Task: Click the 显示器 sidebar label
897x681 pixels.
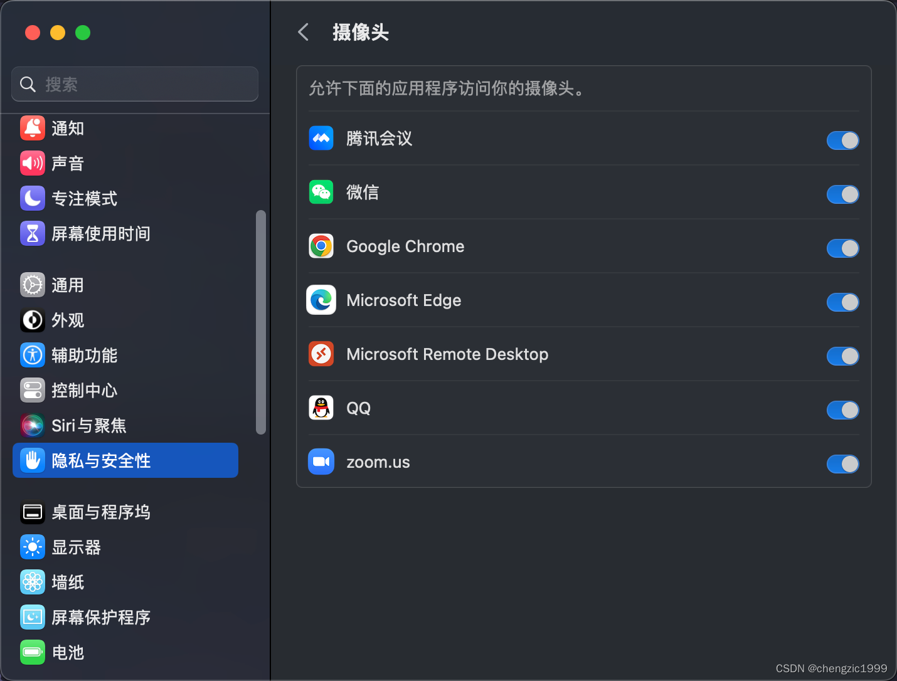Action: 76,547
